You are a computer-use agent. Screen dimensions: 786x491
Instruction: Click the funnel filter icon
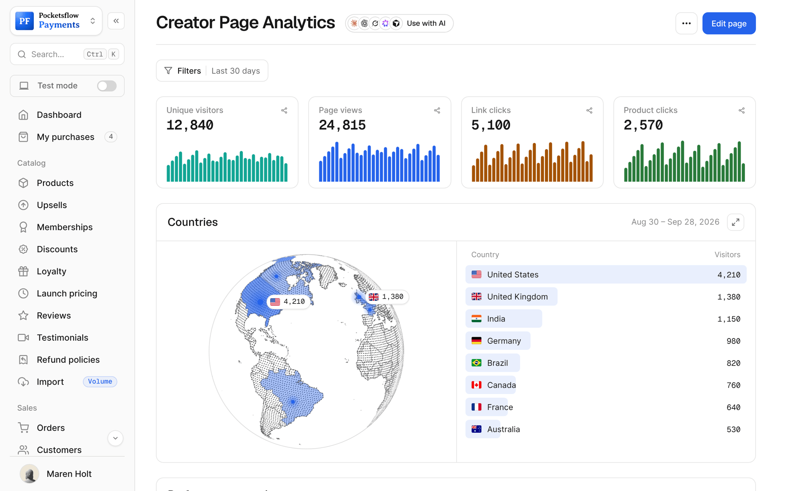pyautogui.click(x=168, y=71)
